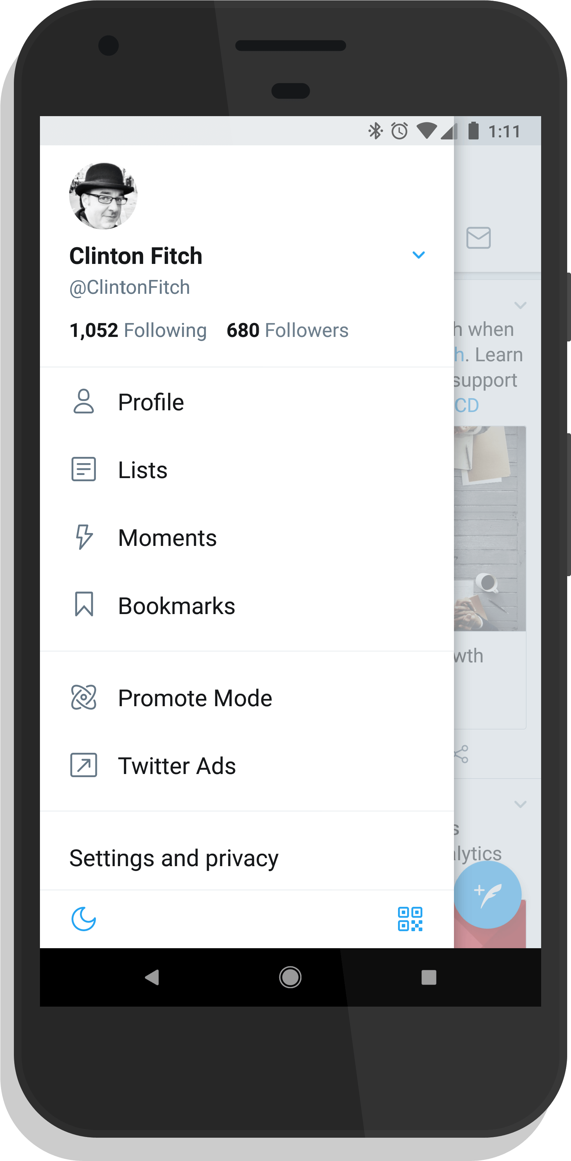Viewport: 571px width, 1161px height.
Task: Expand the first tweet's options chevron
Action: [x=520, y=306]
